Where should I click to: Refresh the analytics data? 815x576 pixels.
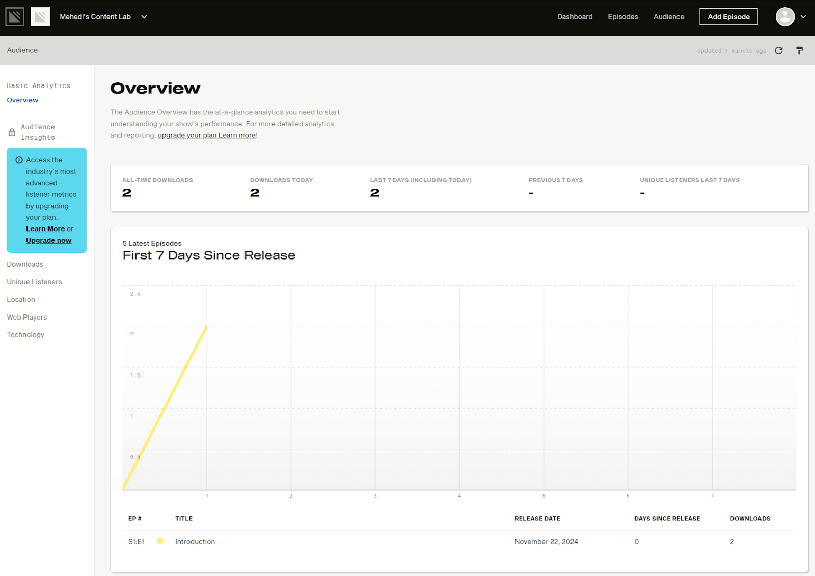click(779, 50)
